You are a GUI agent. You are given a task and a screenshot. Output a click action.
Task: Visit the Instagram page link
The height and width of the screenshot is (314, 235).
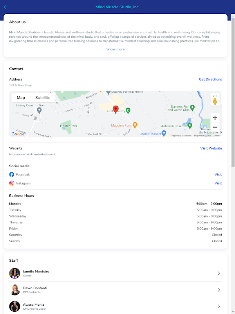218,183
